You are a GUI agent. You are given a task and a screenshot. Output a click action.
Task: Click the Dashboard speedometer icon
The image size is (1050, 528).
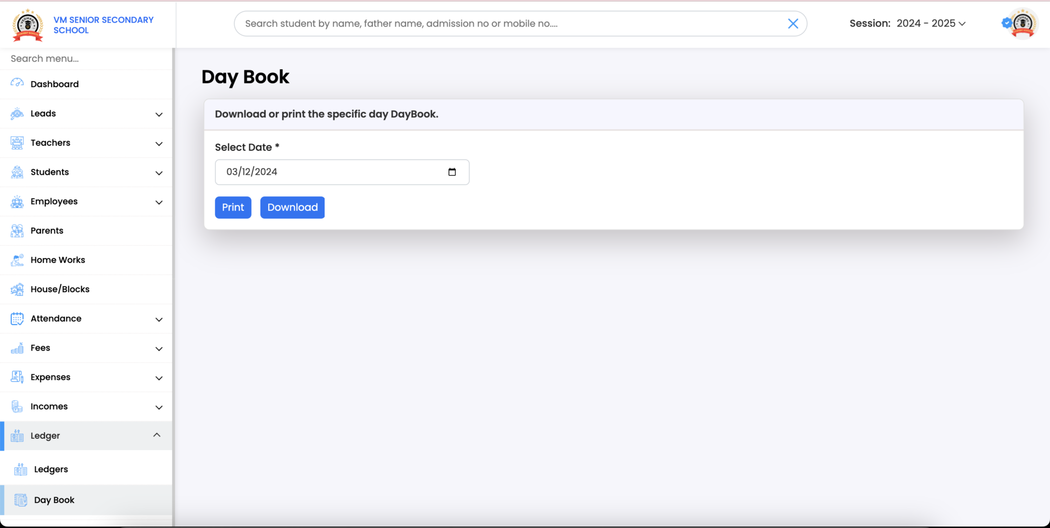(16, 84)
